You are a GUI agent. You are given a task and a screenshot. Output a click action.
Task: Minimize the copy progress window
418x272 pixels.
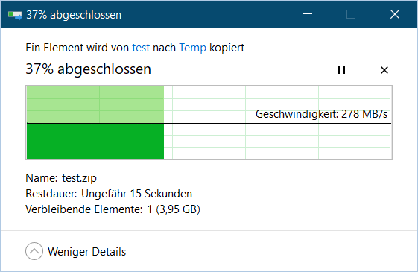308,14
